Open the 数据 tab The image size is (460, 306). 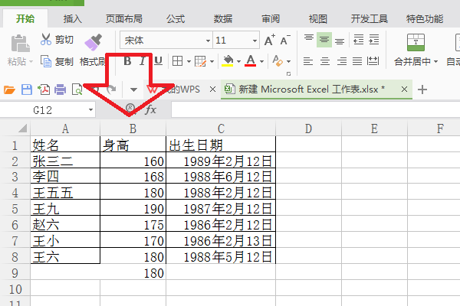click(x=223, y=19)
